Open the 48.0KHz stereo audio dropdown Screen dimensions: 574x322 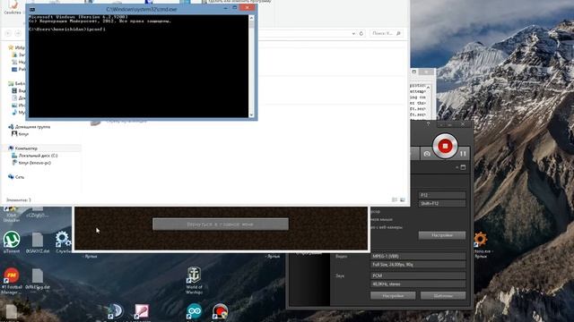pyautogui.click(x=418, y=284)
